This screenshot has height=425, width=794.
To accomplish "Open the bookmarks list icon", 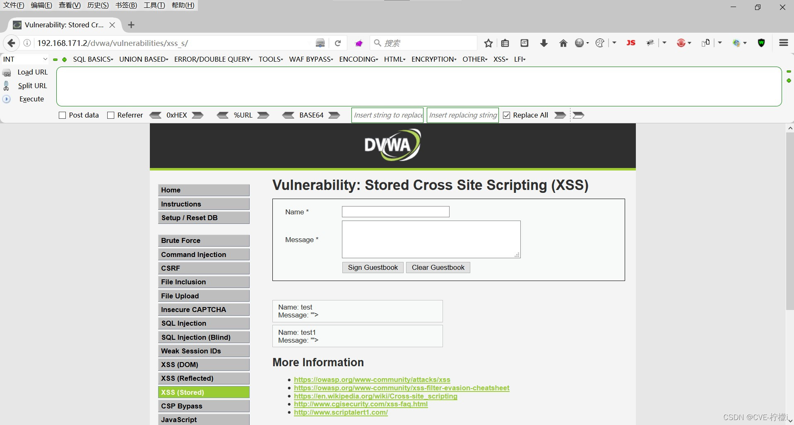I will click(x=505, y=43).
